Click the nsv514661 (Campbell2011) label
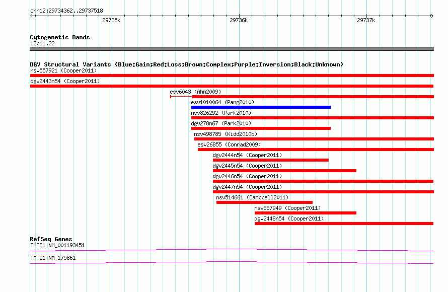The width and height of the screenshot is (448, 292). (252, 197)
